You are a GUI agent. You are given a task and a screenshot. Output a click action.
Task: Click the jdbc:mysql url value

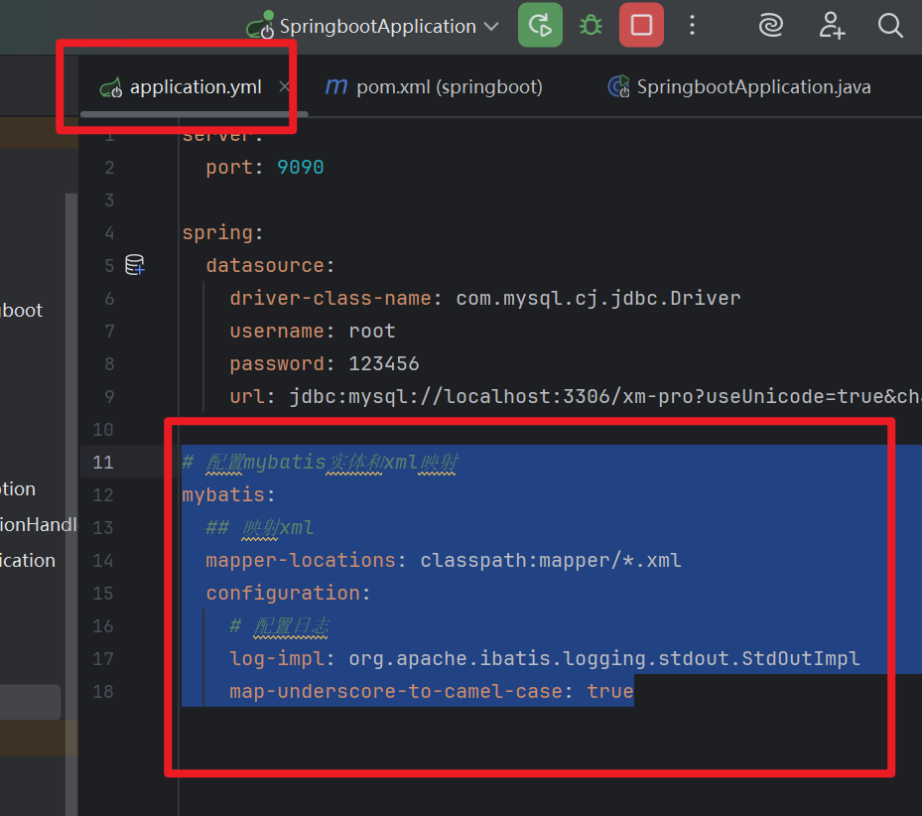605,396
